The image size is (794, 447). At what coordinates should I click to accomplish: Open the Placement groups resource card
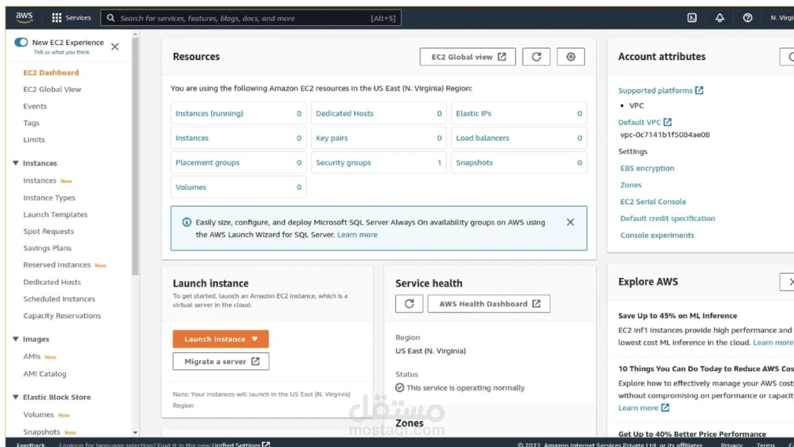click(x=238, y=163)
